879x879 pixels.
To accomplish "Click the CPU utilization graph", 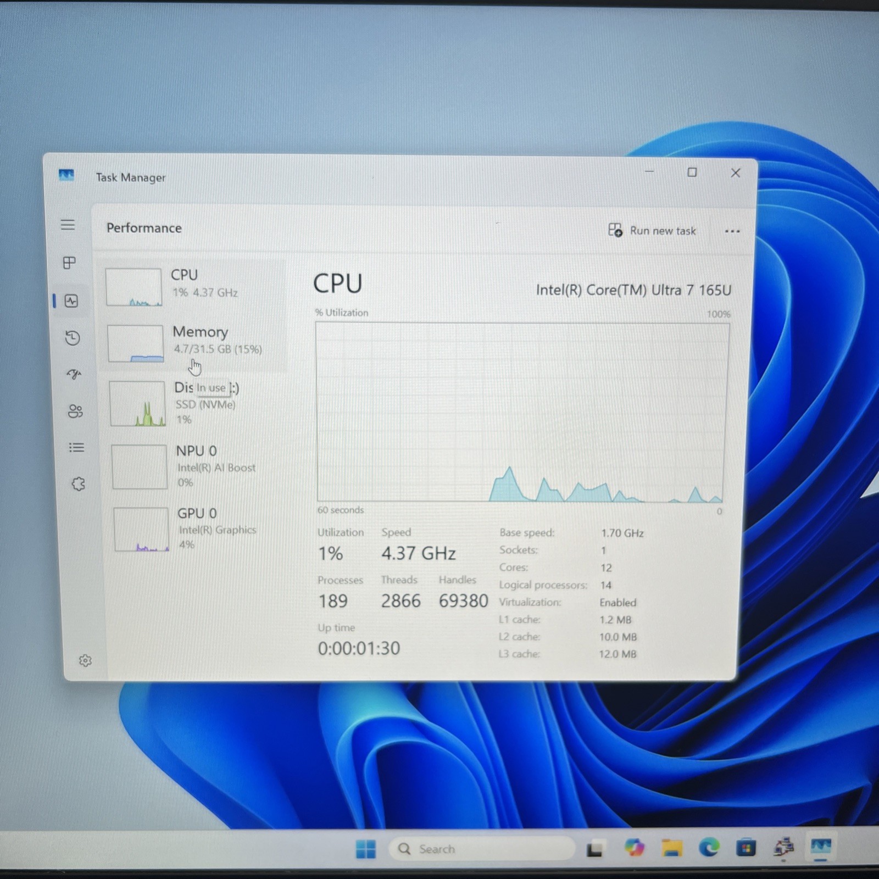I will click(522, 412).
